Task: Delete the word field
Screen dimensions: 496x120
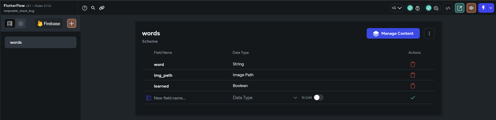Action: click(413, 64)
